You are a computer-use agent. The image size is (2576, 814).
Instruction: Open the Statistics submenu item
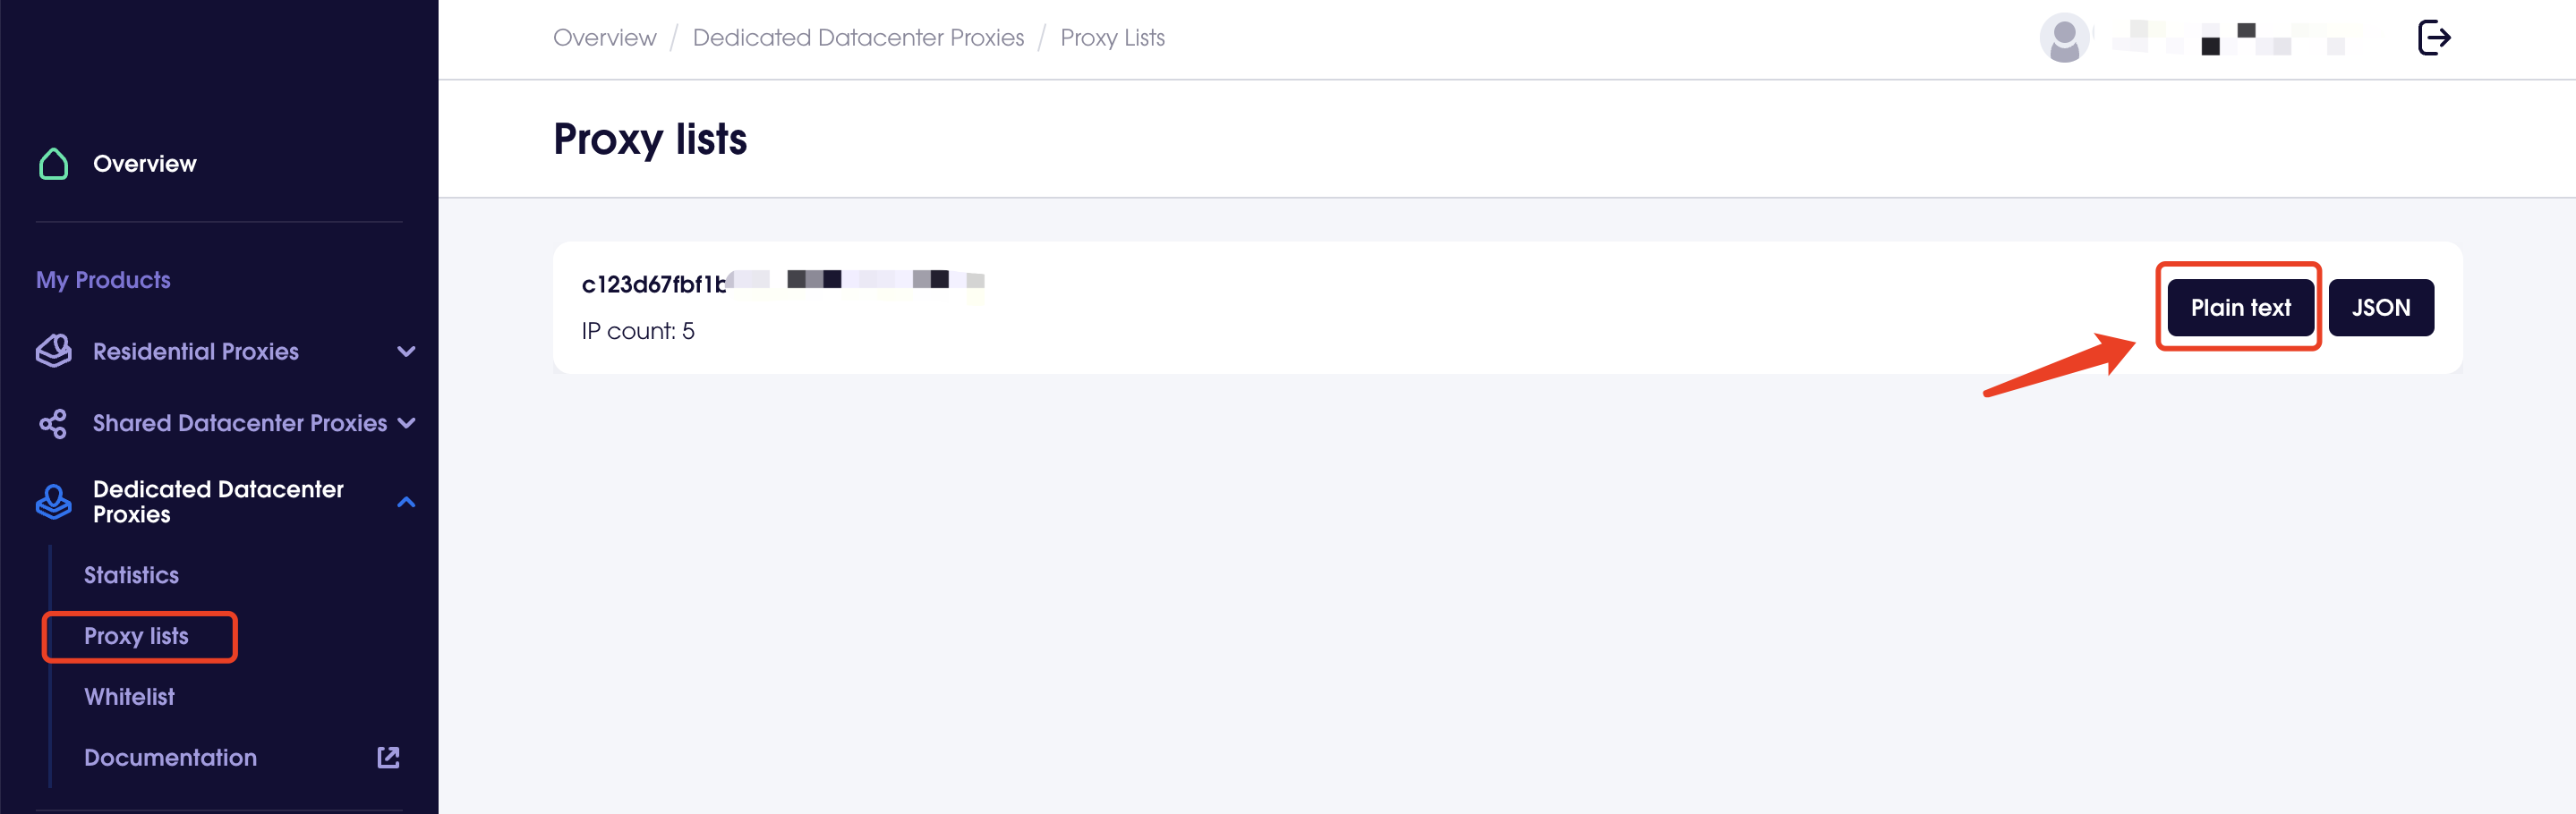pyautogui.click(x=131, y=575)
